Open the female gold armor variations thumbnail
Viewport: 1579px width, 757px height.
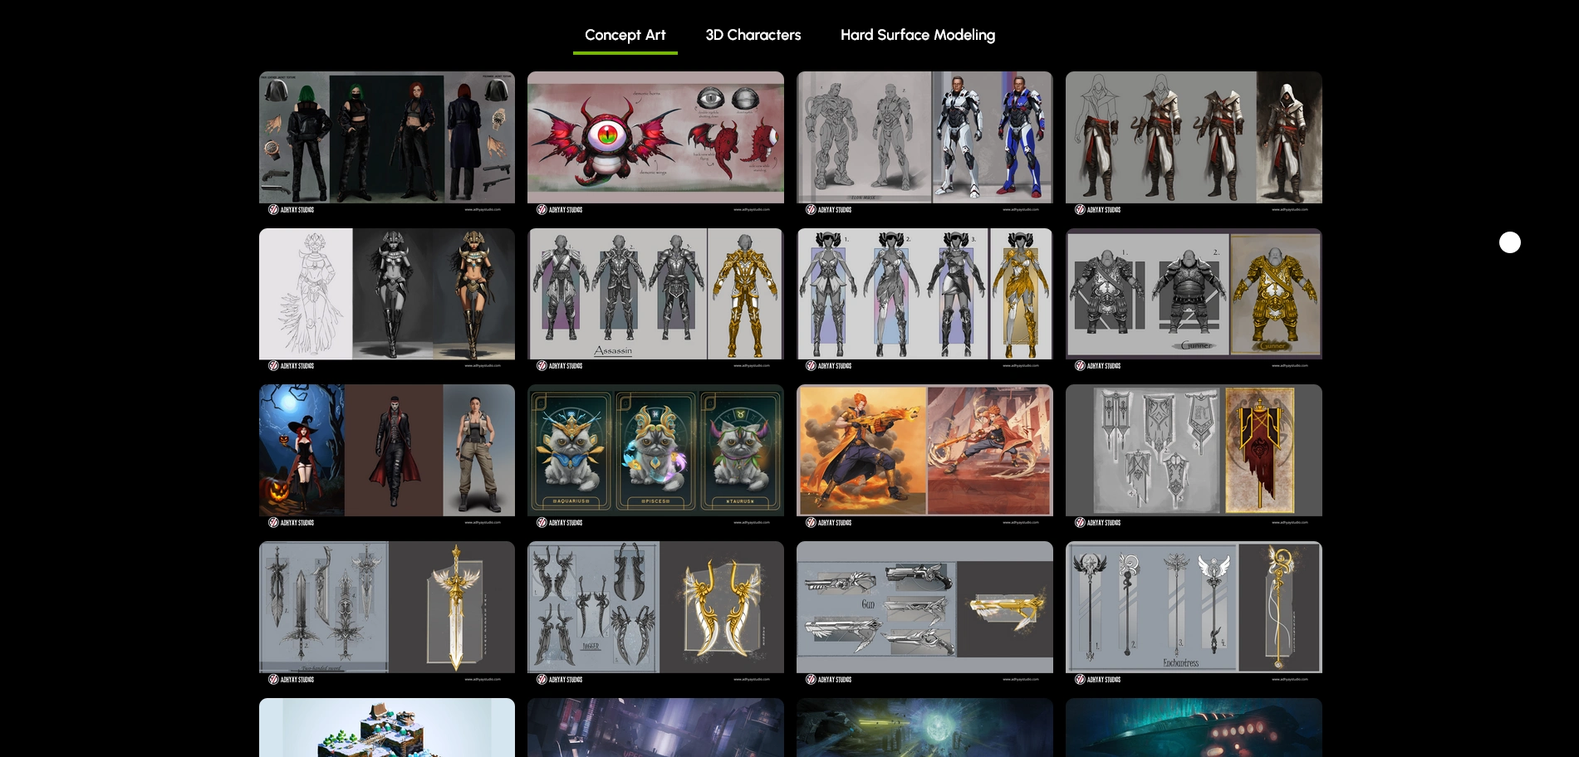coord(924,300)
